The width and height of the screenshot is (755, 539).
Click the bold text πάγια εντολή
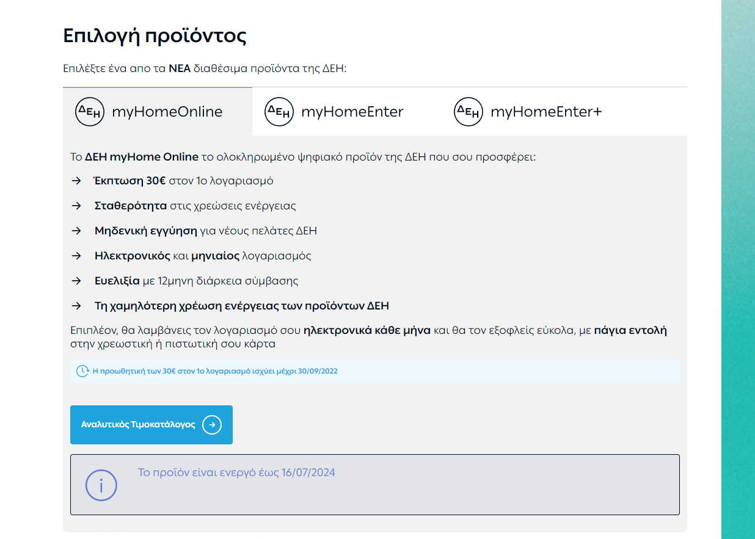pyautogui.click(x=630, y=331)
